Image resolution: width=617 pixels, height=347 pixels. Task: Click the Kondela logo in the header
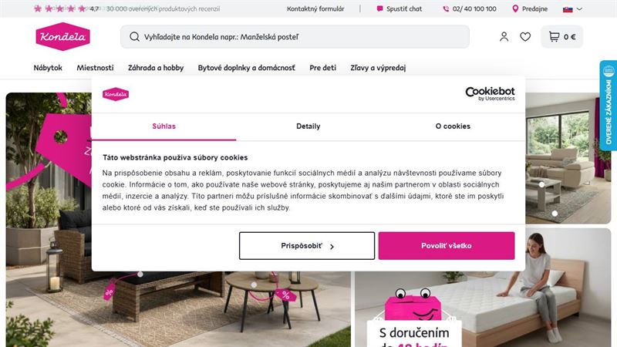[63, 37]
